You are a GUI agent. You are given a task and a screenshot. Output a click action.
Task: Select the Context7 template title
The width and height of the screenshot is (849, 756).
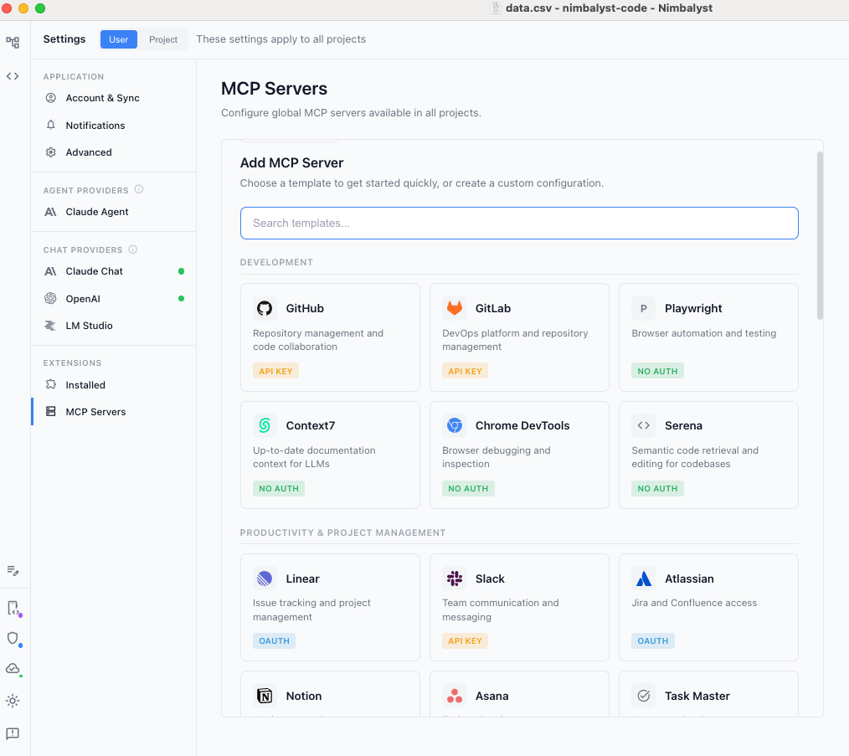point(311,425)
